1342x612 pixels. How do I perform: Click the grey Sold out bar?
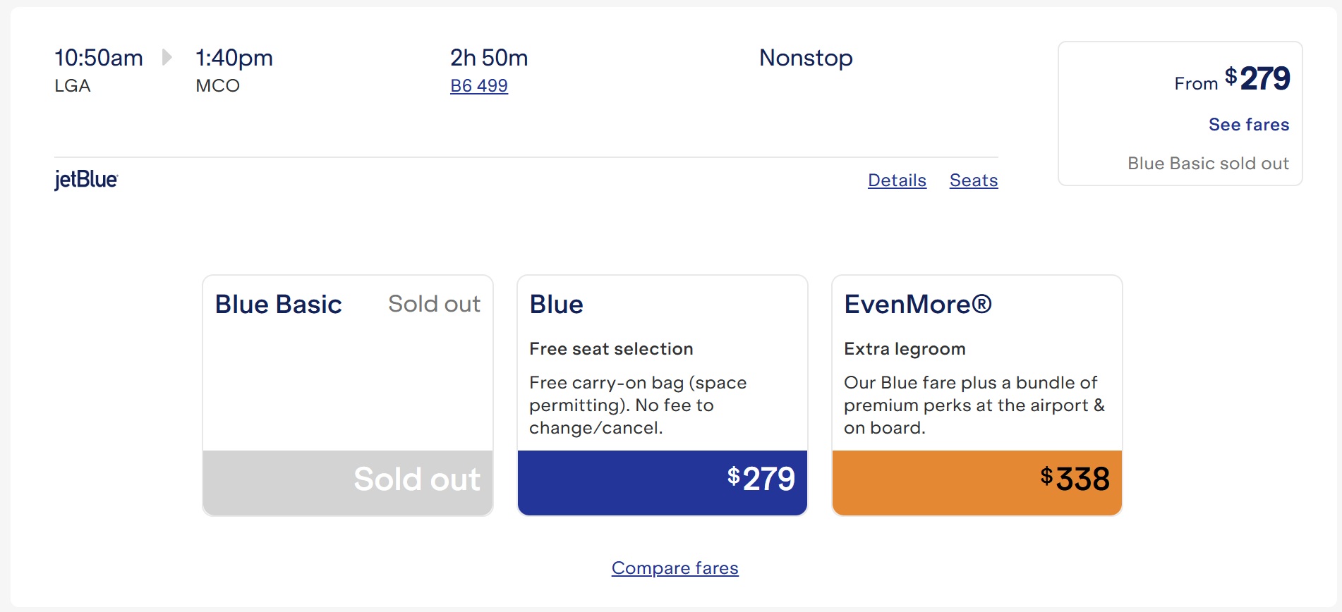pos(348,483)
